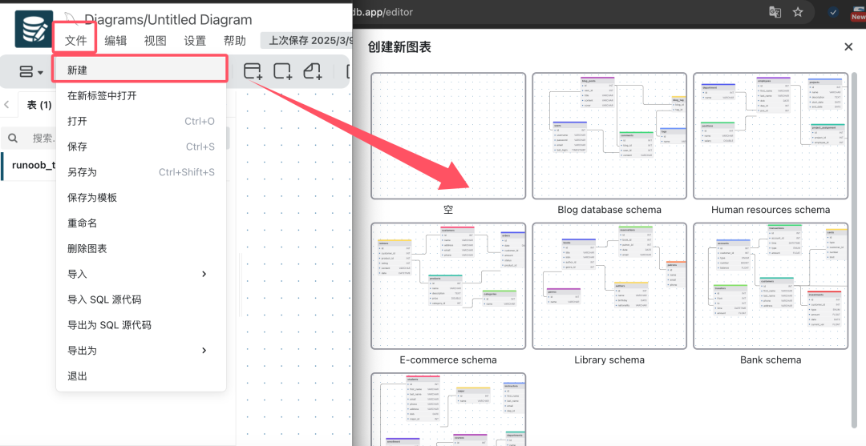Close the 创建新图表 dialog
This screenshot has width=866, height=446.
848,47
